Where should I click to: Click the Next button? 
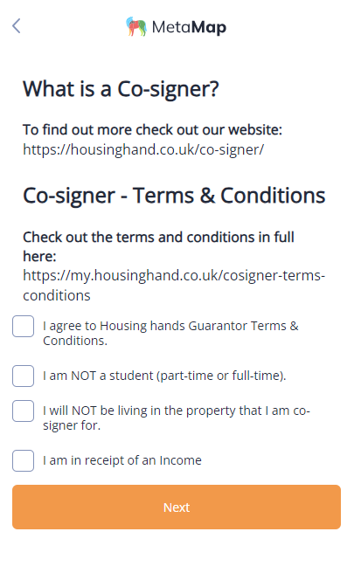pos(177,507)
